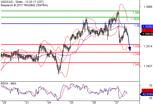153x104 pixels.
Task: Click the red 1.349 support label
Action: click(x=136, y=54)
